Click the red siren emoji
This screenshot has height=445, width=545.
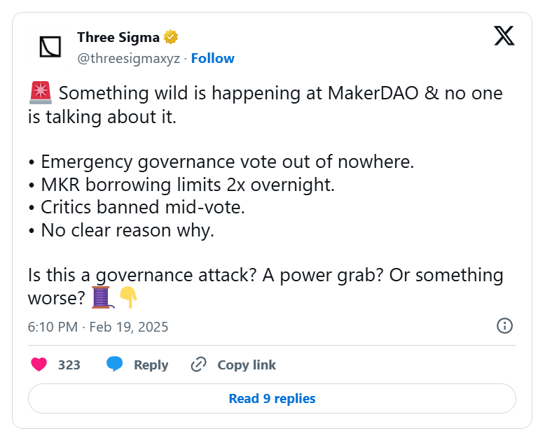(x=39, y=92)
